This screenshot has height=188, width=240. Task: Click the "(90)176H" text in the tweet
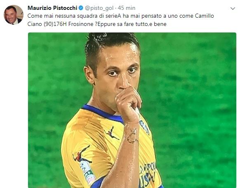tap(55, 24)
